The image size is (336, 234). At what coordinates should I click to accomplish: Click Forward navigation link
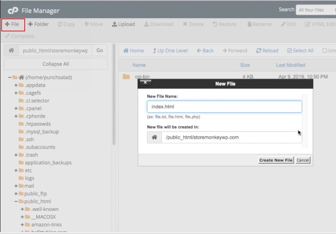click(x=234, y=51)
